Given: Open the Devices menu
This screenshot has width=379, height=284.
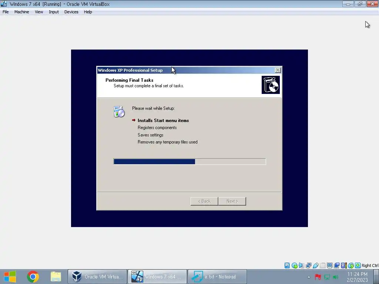Looking at the screenshot, I should click(x=71, y=12).
